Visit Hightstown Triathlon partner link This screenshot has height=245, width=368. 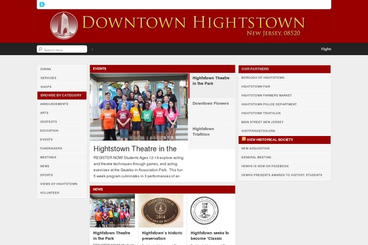pos(261,113)
